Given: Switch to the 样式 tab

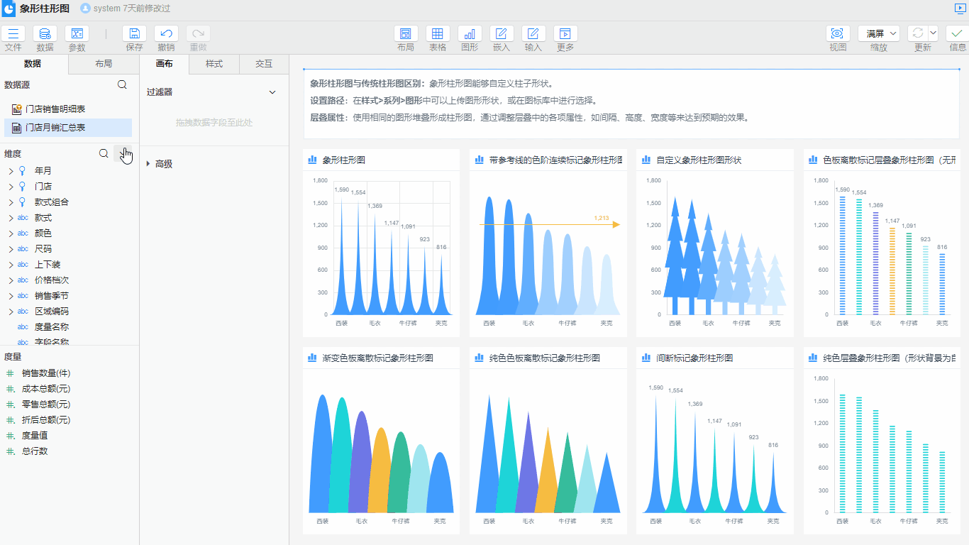Looking at the screenshot, I should coord(214,64).
